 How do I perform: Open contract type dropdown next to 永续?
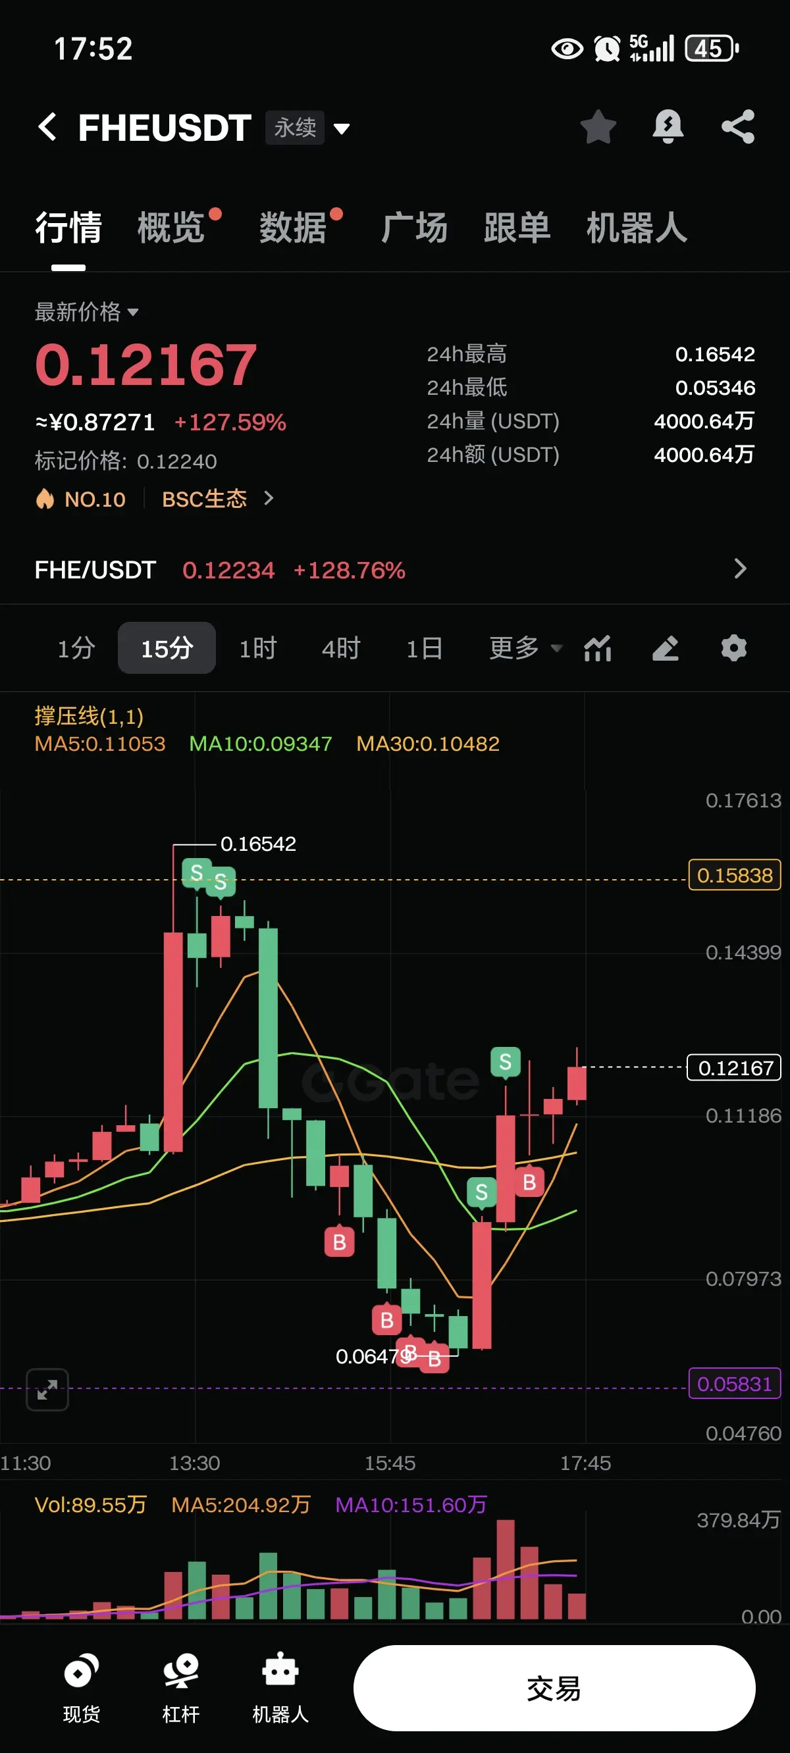[342, 128]
